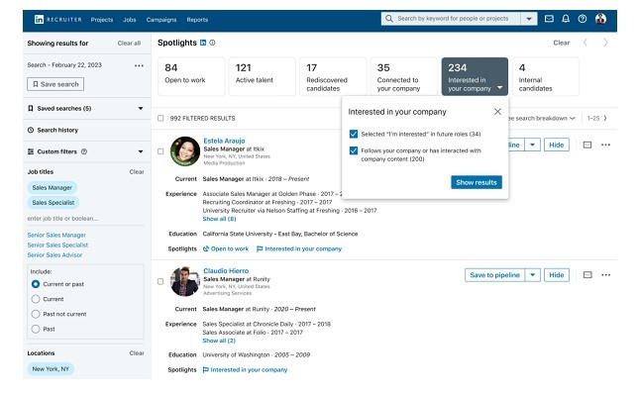
Task: Click the Save search button
Action: coord(55,84)
